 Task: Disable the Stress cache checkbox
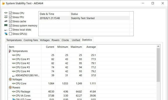click(x=10, y=21)
